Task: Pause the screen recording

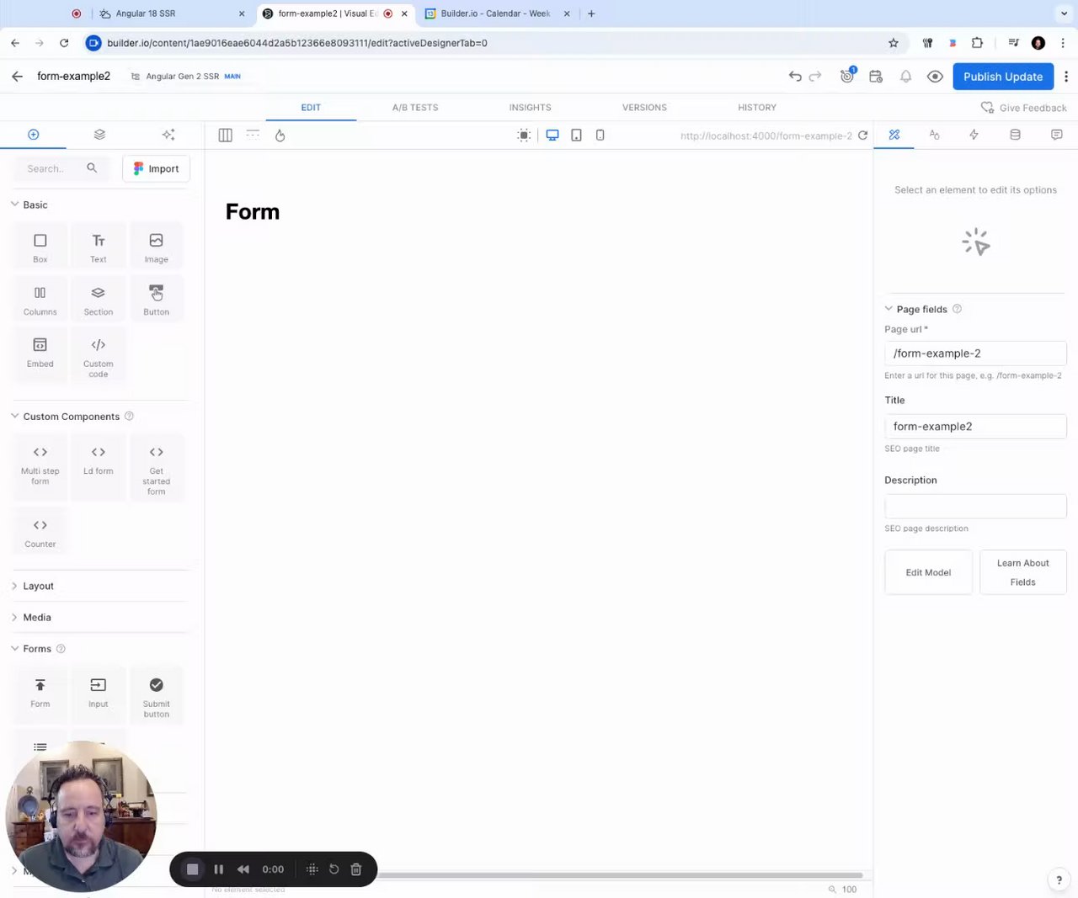Action: (218, 869)
